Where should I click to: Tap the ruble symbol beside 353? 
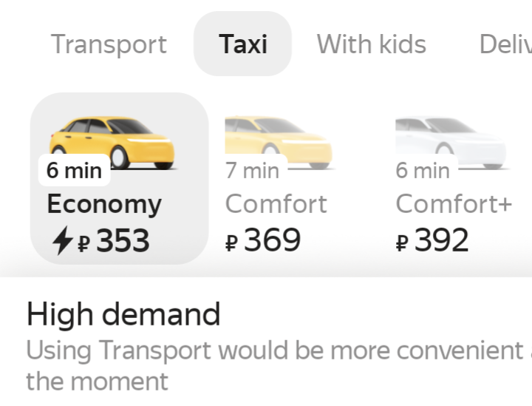[84, 243]
